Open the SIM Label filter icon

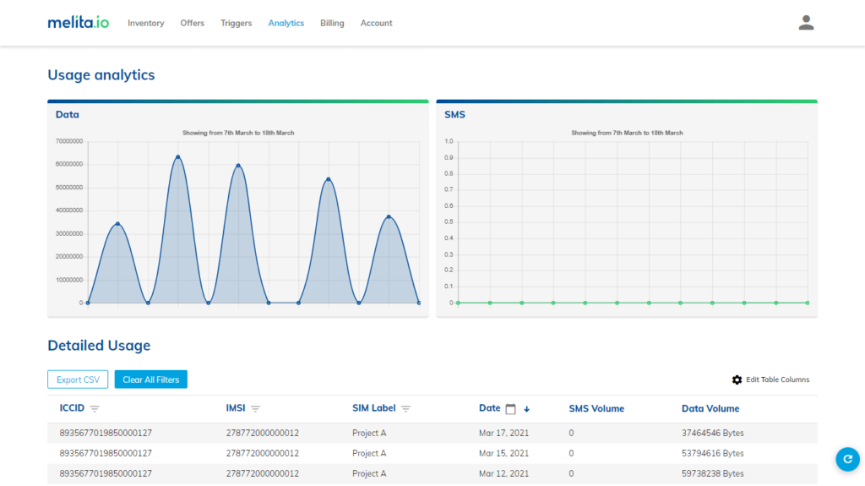(x=405, y=409)
